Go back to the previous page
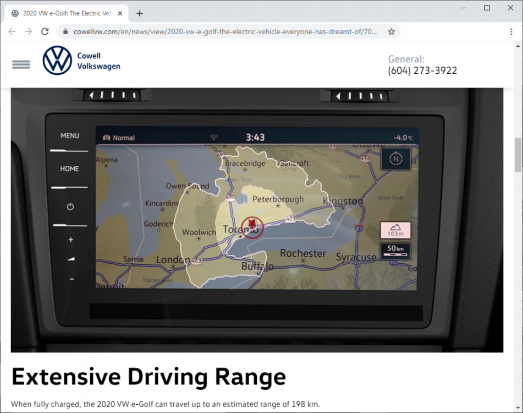 [12, 32]
